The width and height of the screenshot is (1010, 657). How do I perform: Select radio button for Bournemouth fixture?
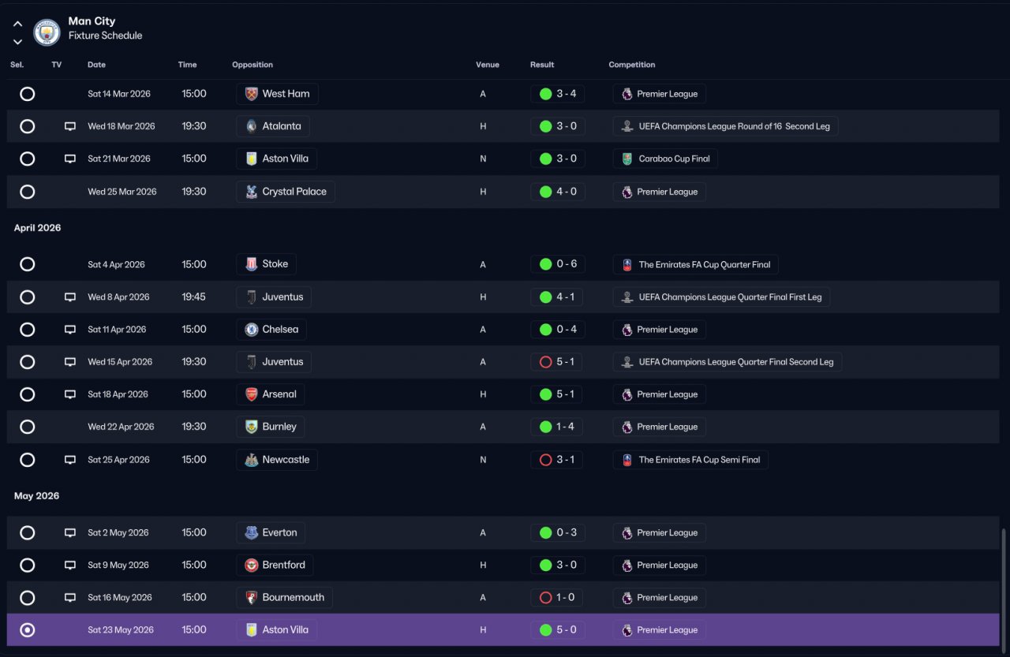pos(28,598)
